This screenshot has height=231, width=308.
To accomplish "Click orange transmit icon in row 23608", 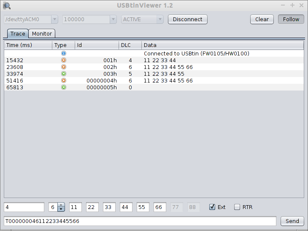I will pos(64,67).
